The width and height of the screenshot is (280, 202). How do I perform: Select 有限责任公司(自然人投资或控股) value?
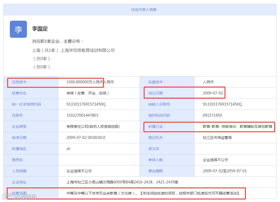pos(93,127)
